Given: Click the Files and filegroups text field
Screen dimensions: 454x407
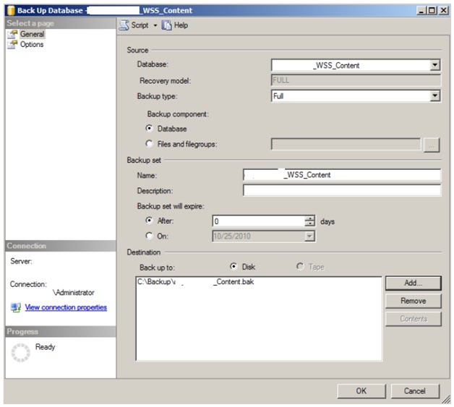Looking at the screenshot, I should tap(346, 144).
